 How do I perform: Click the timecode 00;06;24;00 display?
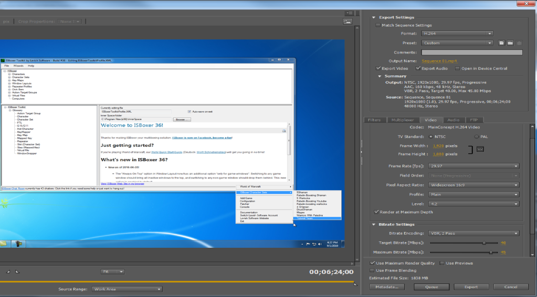pyautogui.click(x=331, y=272)
